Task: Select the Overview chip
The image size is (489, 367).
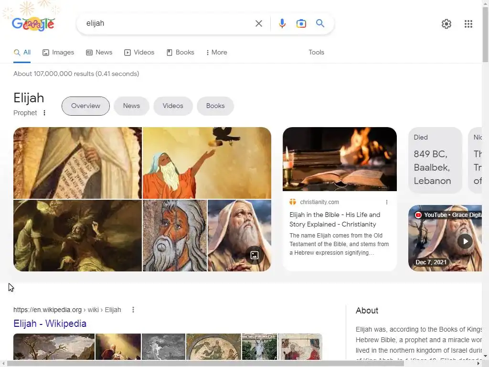Action: pos(85,106)
